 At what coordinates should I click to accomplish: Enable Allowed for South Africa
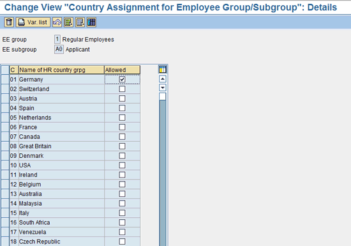pos(122,222)
